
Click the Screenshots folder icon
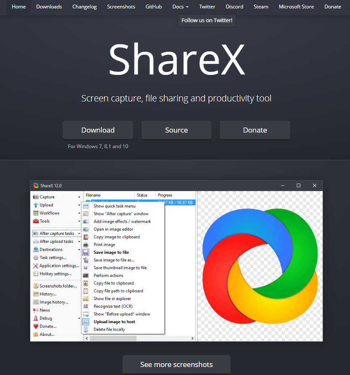(36, 286)
